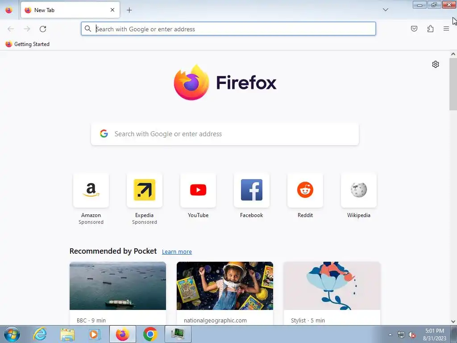Image resolution: width=457 pixels, height=343 pixels.
Task: Launch Google Chrome from taskbar
Action: coord(150,334)
